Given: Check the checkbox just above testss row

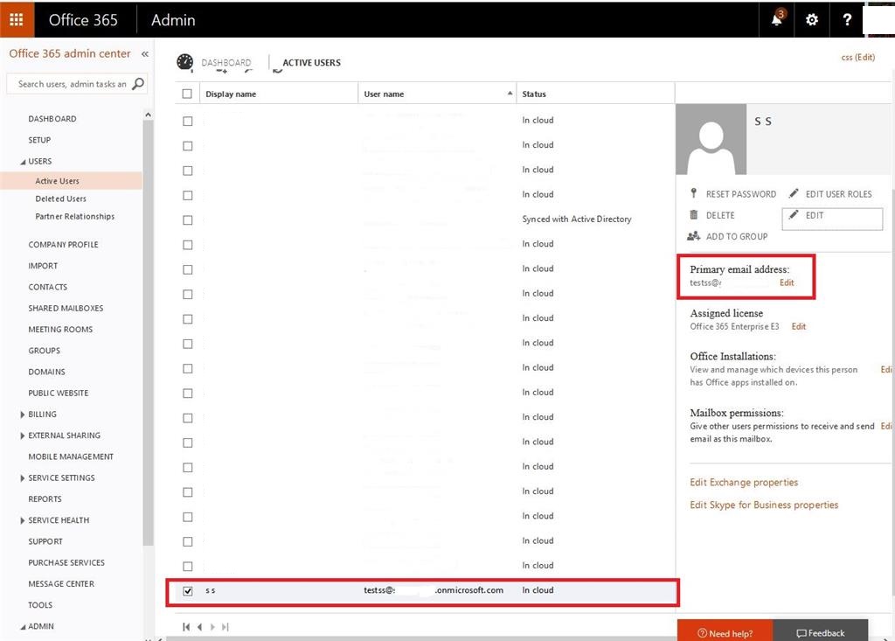Looking at the screenshot, I should tap(188, 566).
